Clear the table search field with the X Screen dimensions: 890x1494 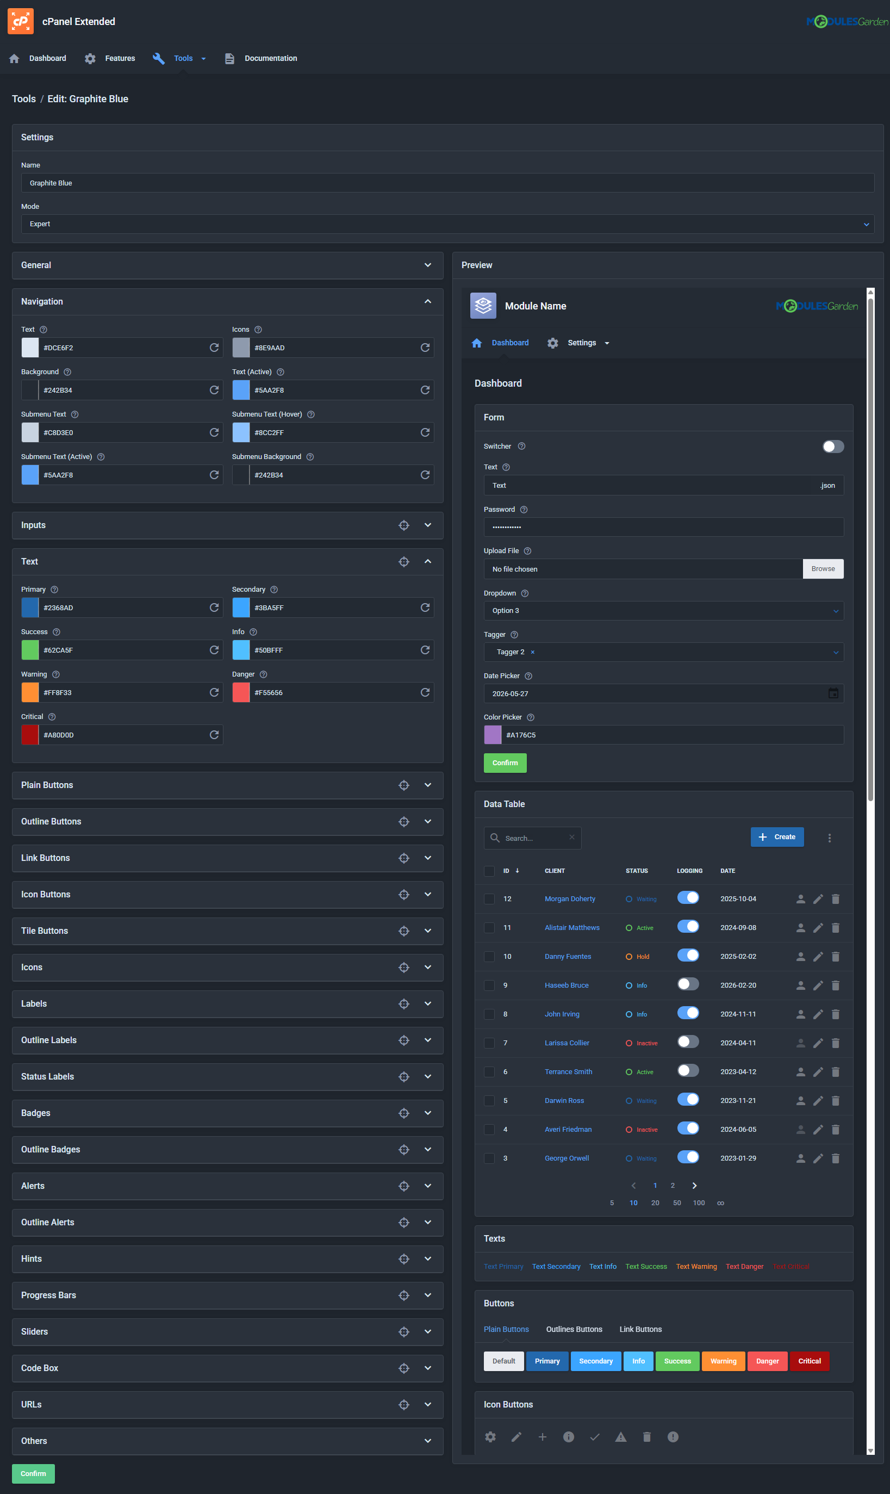pyautogui.click(x=571, y=837)
